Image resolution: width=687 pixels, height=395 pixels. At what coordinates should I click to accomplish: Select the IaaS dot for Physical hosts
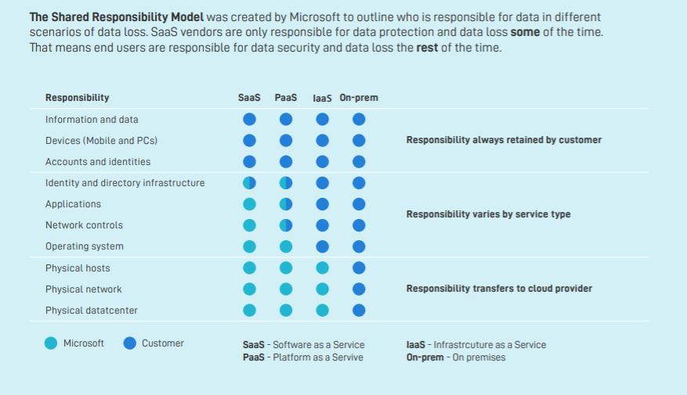(x=322, y=268)
